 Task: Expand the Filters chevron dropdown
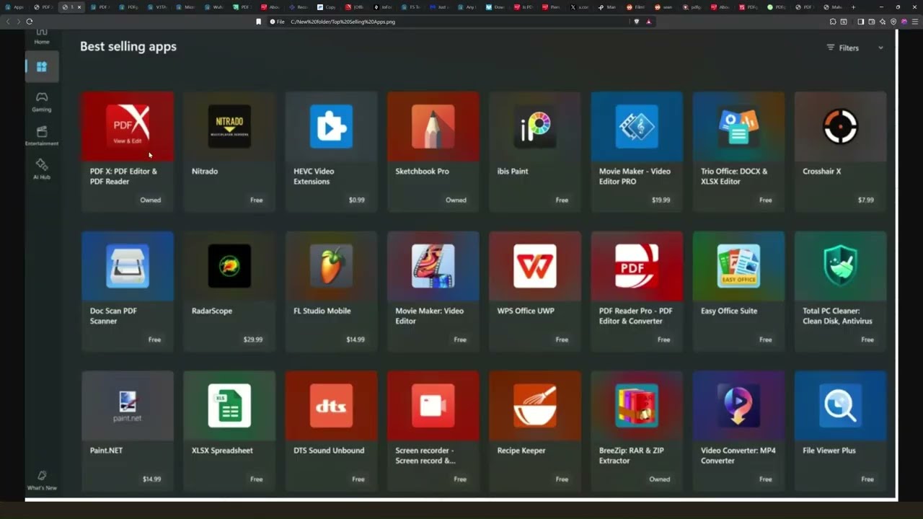(880, 48)
